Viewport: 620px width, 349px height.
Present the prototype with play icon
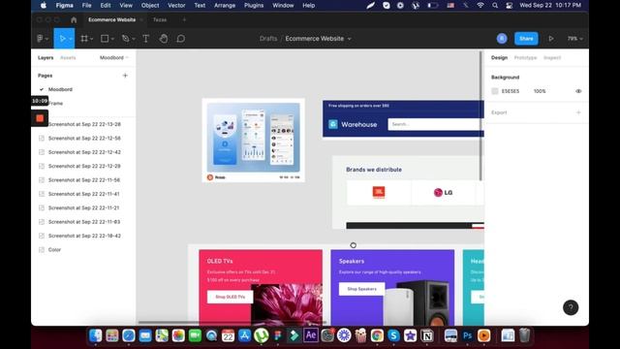tap(551, 39)
